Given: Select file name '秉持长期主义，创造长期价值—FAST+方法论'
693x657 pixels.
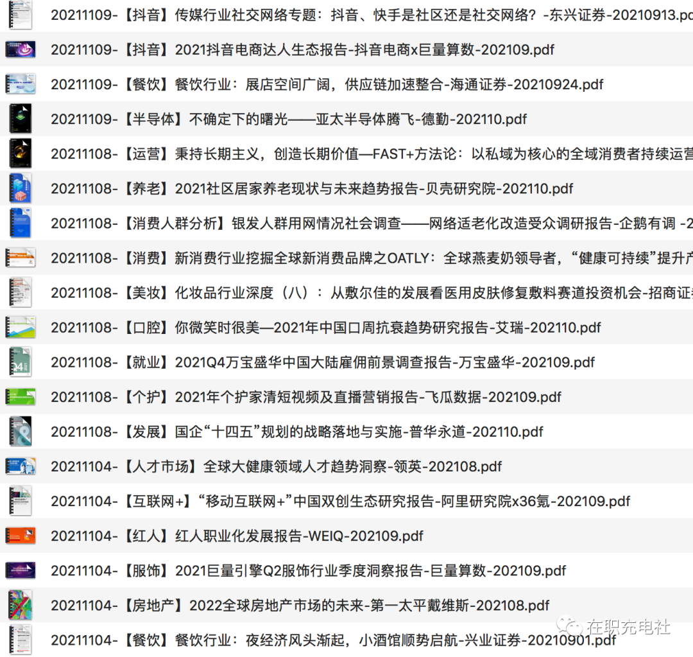Looking at the screenshot, I should click(x=316, y=154).
